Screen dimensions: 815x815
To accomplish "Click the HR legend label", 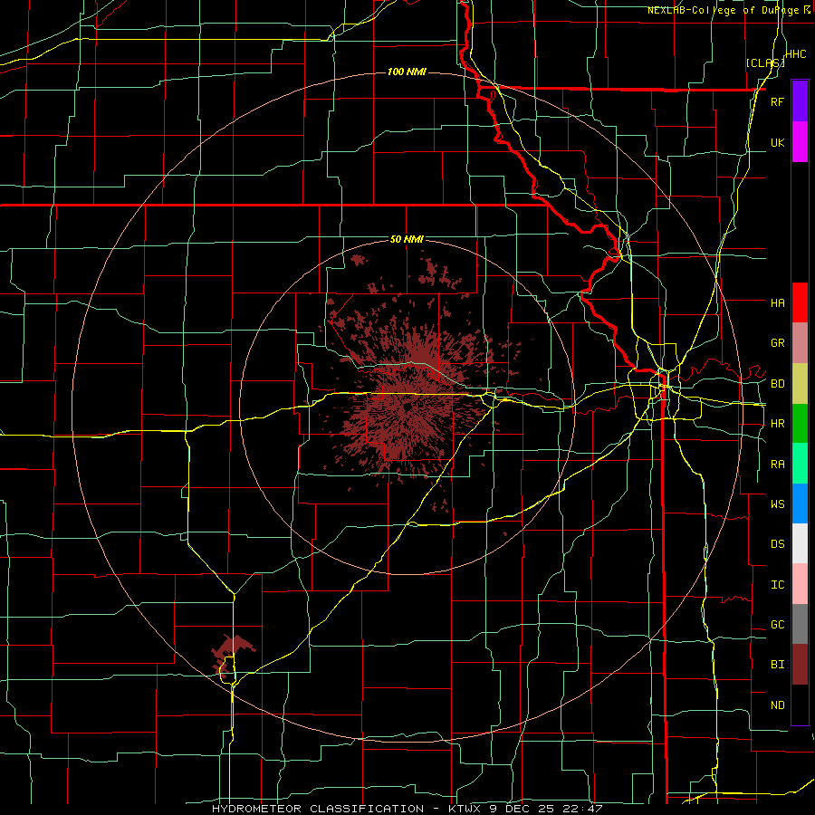I will pyautogui.click(x=777, y=424).
